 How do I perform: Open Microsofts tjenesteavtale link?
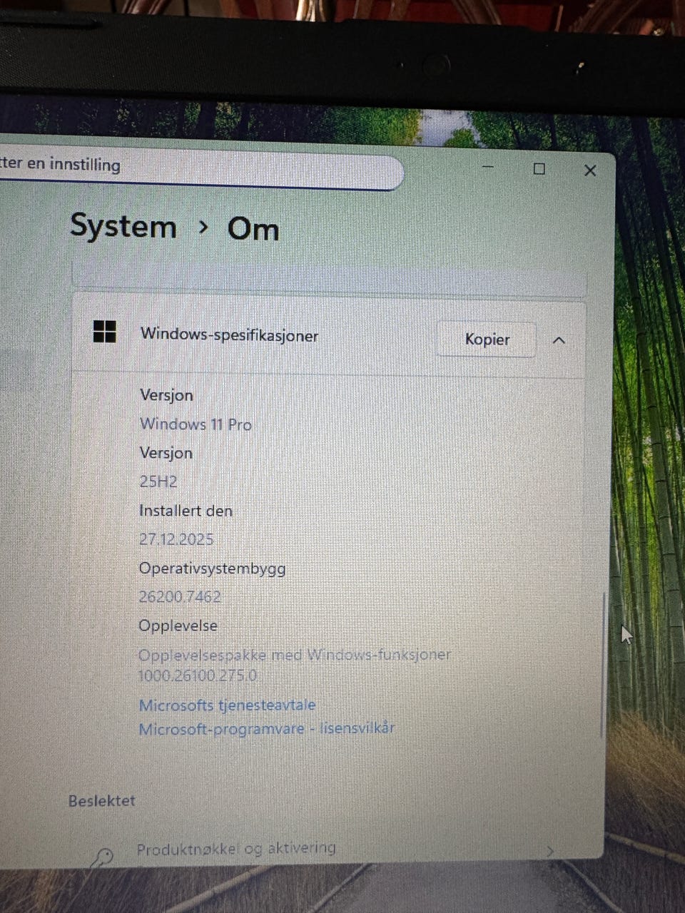pyautogui.click(x=227, y=705)
